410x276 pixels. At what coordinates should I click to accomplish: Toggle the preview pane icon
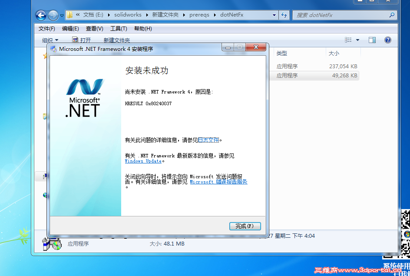[x=372, y=40]
